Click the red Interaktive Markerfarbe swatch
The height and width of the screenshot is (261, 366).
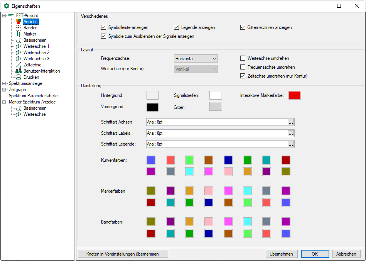coord(295,95)
